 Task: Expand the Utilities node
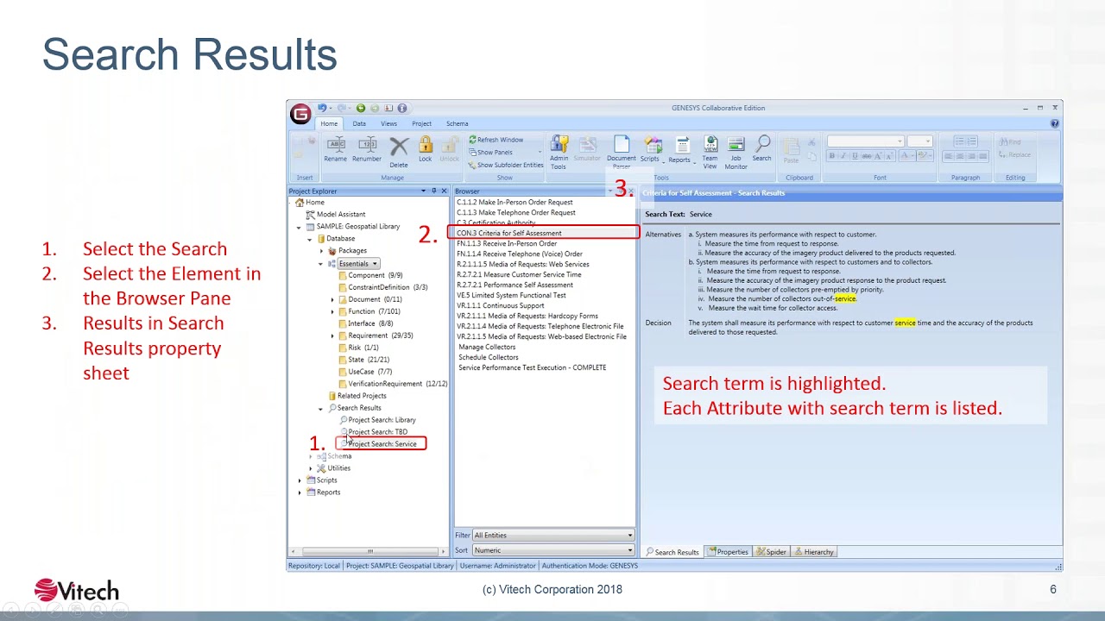(x=311, y=468)
